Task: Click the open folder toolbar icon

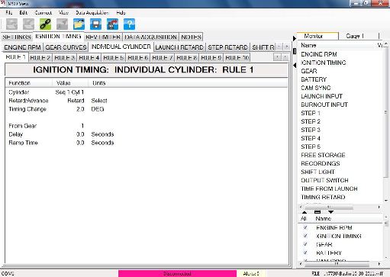Action: click(x=79, y=24)
